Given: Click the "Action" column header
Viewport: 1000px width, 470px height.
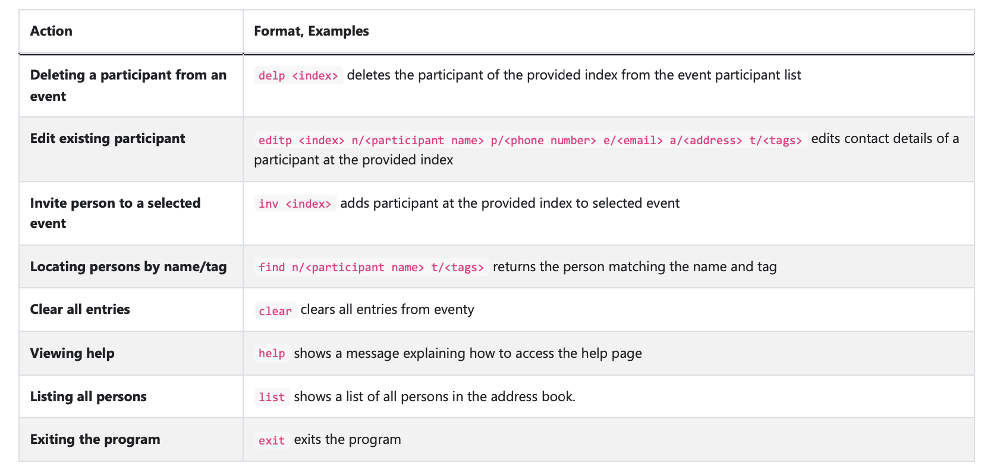Looking at the screenshot, I should click(51, 31).
